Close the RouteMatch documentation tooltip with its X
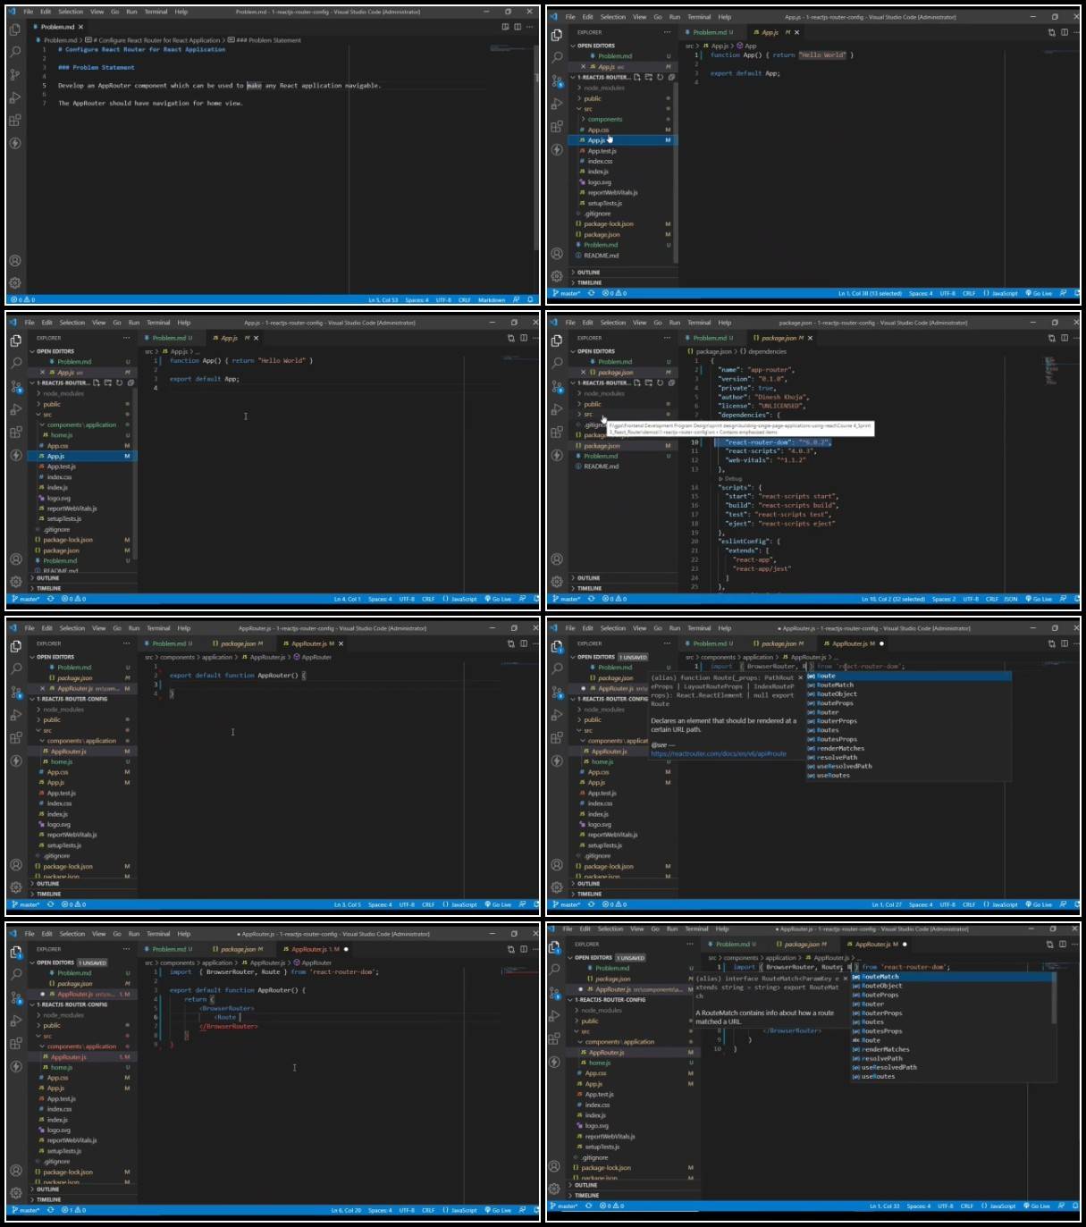 (845, 979)
